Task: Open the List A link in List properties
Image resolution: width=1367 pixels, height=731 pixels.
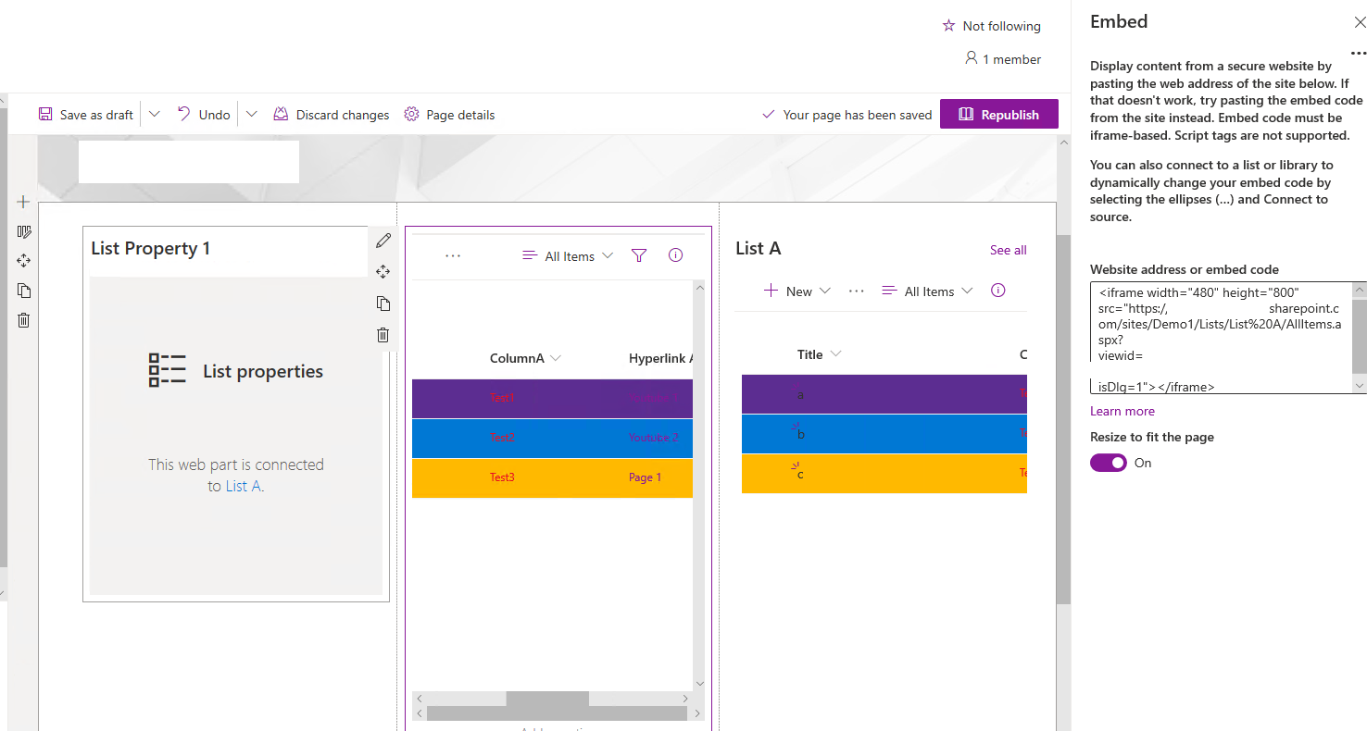Action: click(243, 486)
